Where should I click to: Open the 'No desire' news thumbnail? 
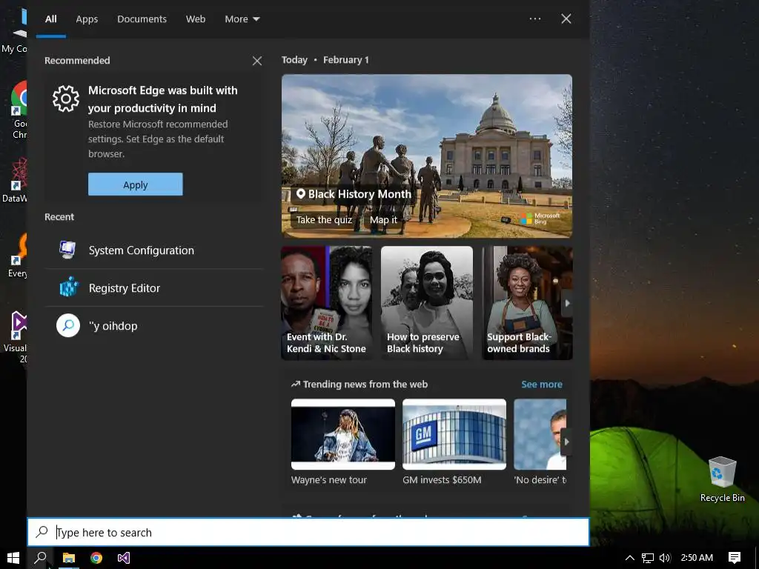point(540,434)
